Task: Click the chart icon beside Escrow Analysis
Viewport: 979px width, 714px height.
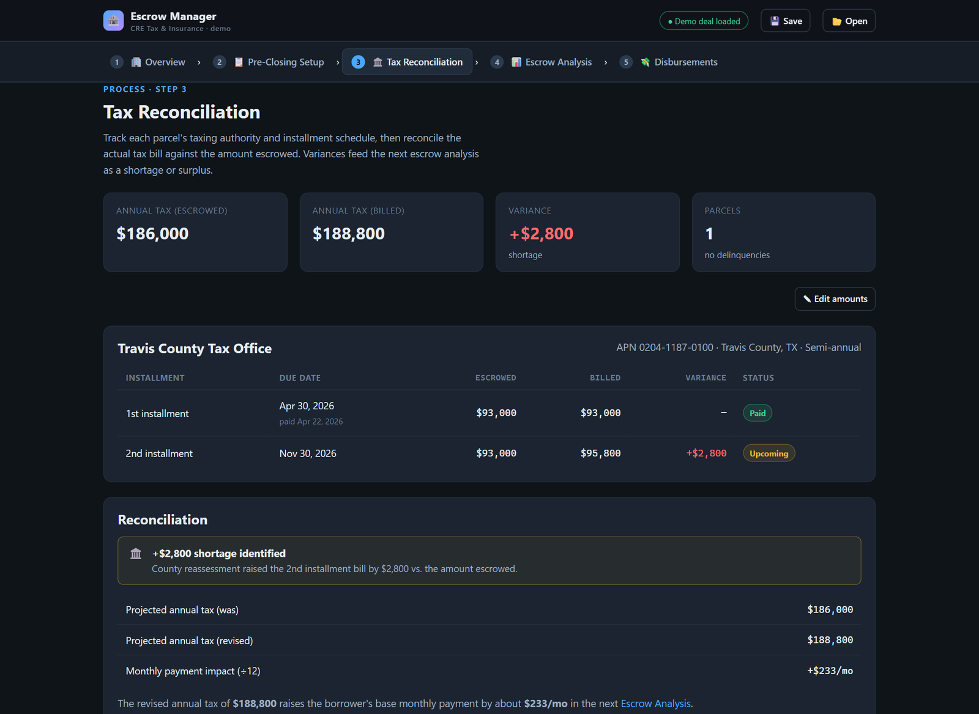Action: tap(516, 62)
